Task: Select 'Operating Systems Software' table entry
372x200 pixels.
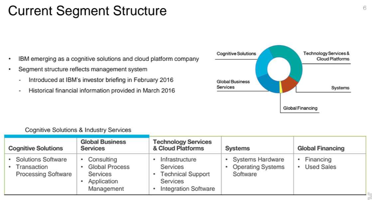Action: tap(259, 171)
